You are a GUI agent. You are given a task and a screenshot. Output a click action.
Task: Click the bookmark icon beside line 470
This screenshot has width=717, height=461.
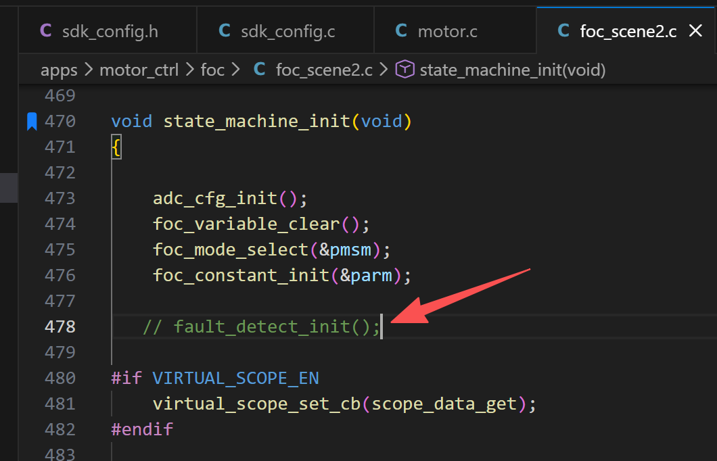(32, 122)
